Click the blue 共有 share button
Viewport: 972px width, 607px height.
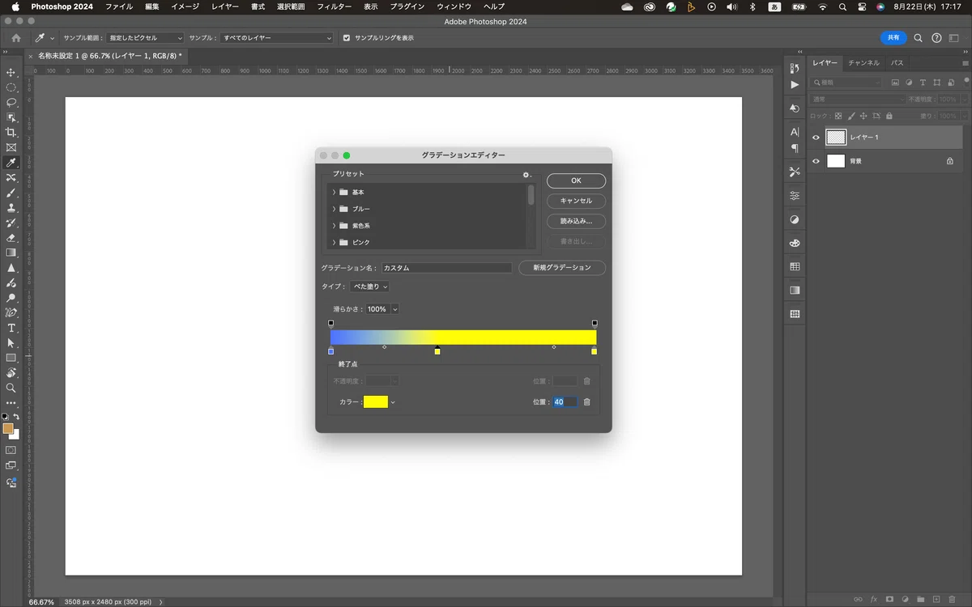(x=893, y=37)
